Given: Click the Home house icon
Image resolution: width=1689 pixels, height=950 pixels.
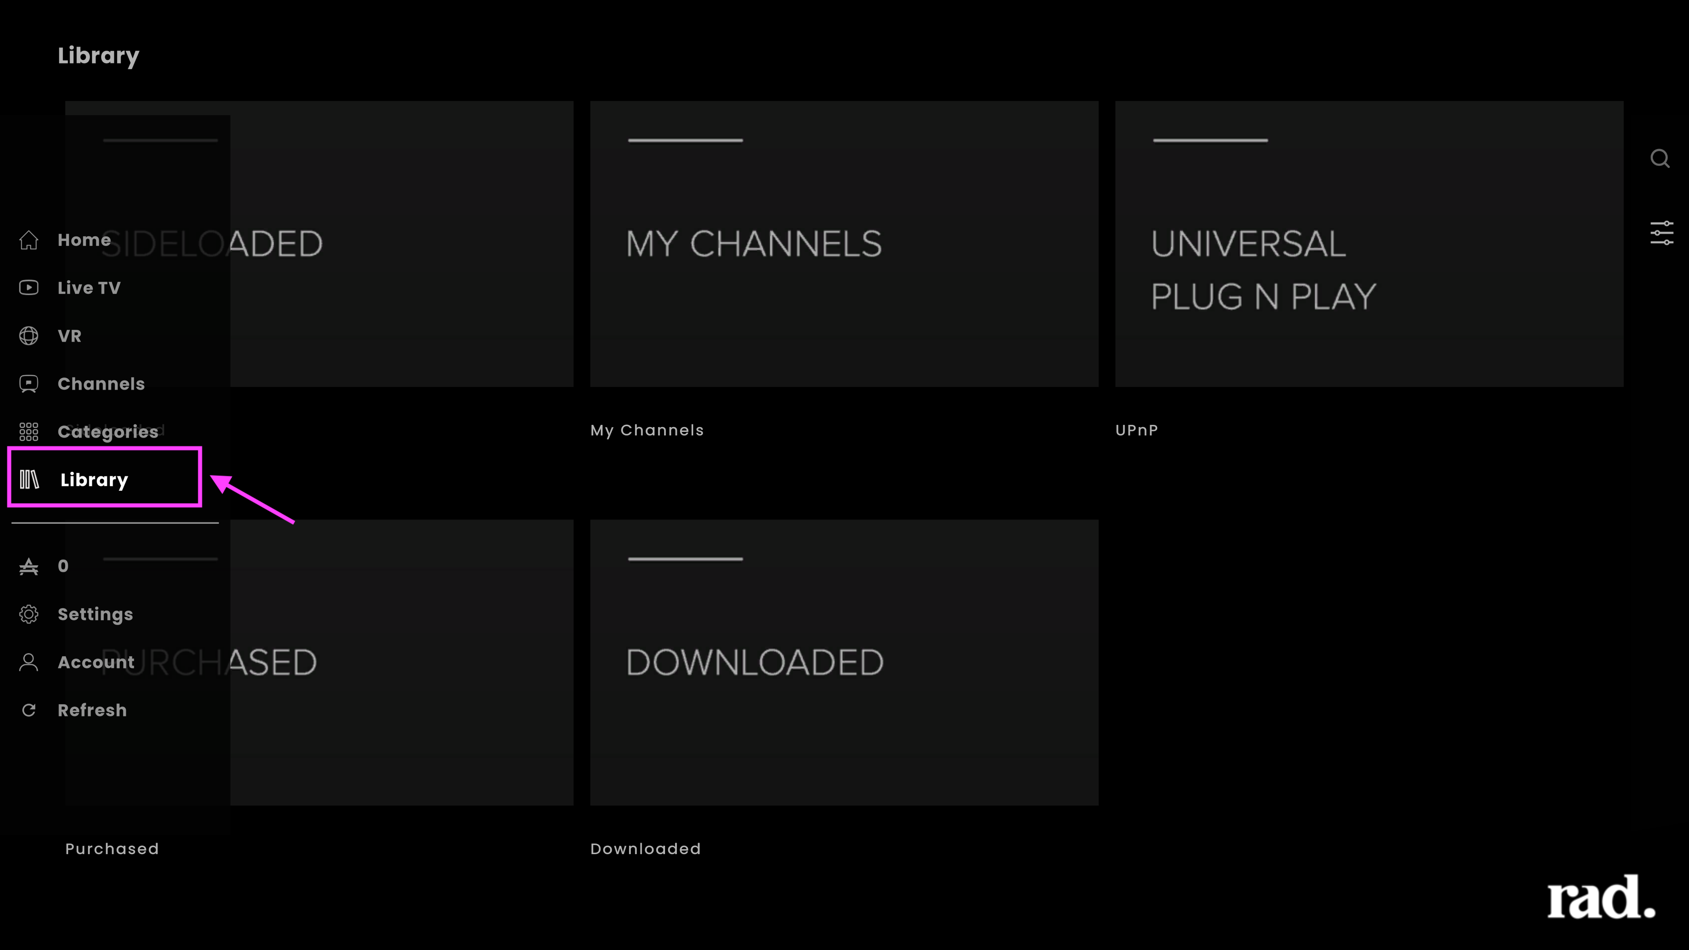Looking at the screenshot, I should pos(28,240).
